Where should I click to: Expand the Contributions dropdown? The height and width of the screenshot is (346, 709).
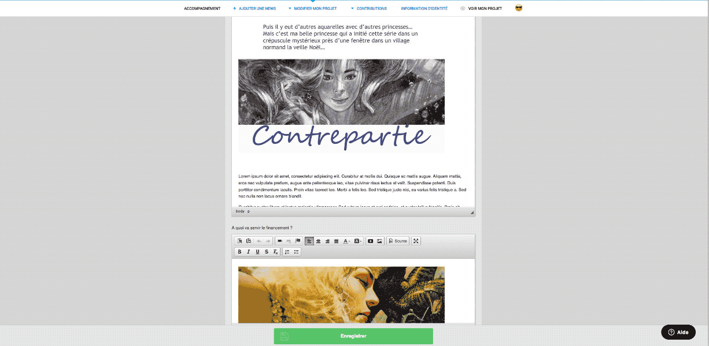(369, 9)
